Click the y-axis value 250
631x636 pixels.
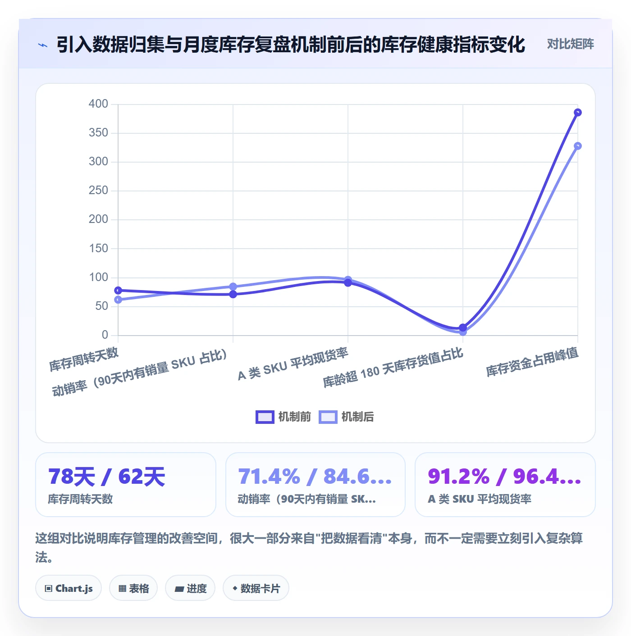pos(98,191)
